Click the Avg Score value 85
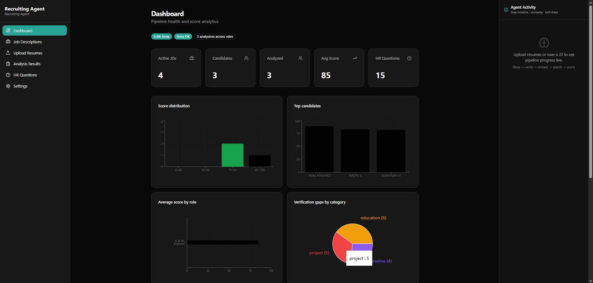593x283 pixels. (326, 75)
